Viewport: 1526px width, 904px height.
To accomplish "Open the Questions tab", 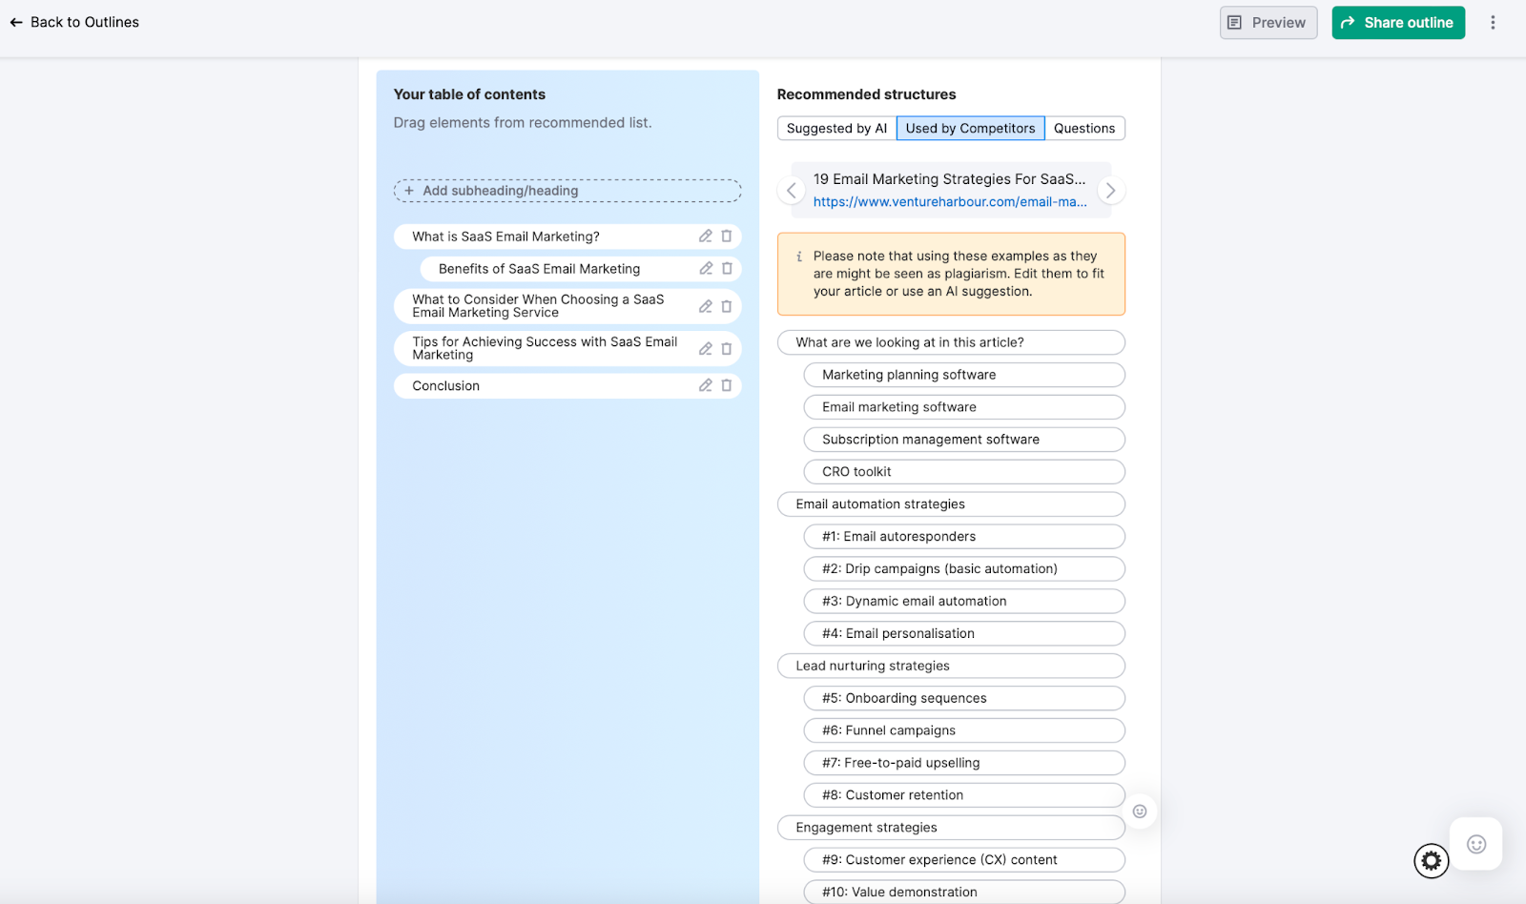I will (1084, 129).
